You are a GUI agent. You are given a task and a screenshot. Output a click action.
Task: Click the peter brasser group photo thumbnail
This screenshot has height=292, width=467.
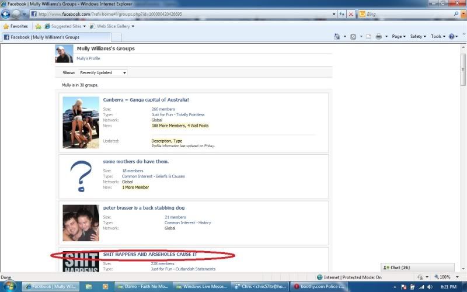81,223
